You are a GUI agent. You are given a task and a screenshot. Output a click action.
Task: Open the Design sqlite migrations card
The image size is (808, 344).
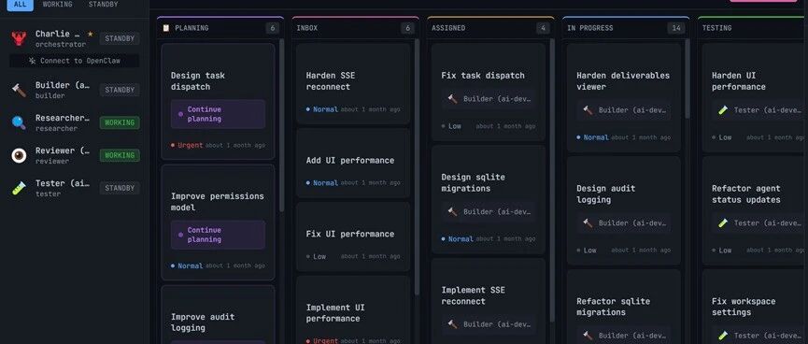coord(488,200)
